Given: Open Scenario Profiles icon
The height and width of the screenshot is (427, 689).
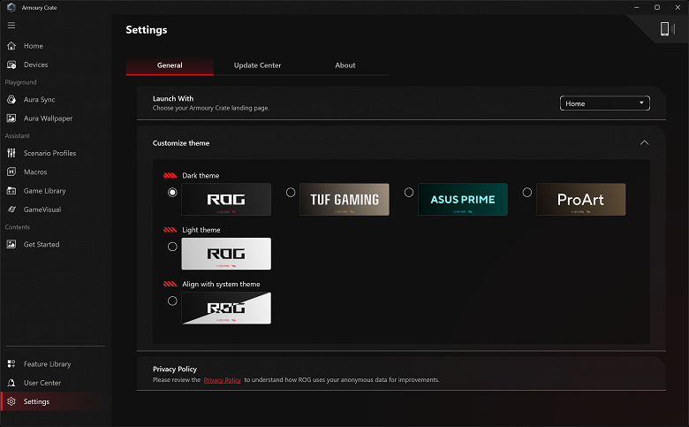Looking at the screenshot, I should (11, 153).
